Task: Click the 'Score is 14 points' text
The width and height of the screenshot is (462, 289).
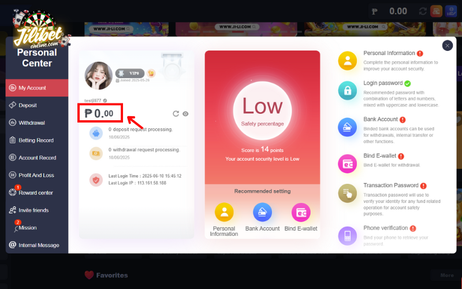Action: pyautogui.click(x=262, y=150)
